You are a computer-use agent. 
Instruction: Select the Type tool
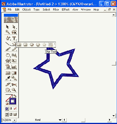(x=14, y=38)
